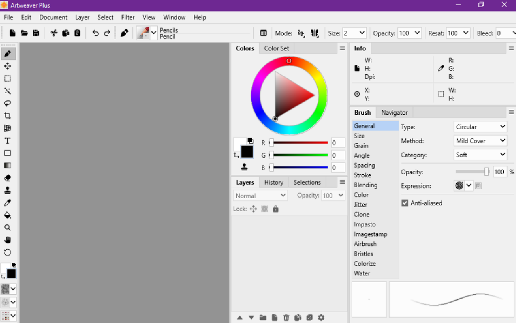516x323 pixels.
Task: Switch to Color Set tab
Action: click(276, 48)
